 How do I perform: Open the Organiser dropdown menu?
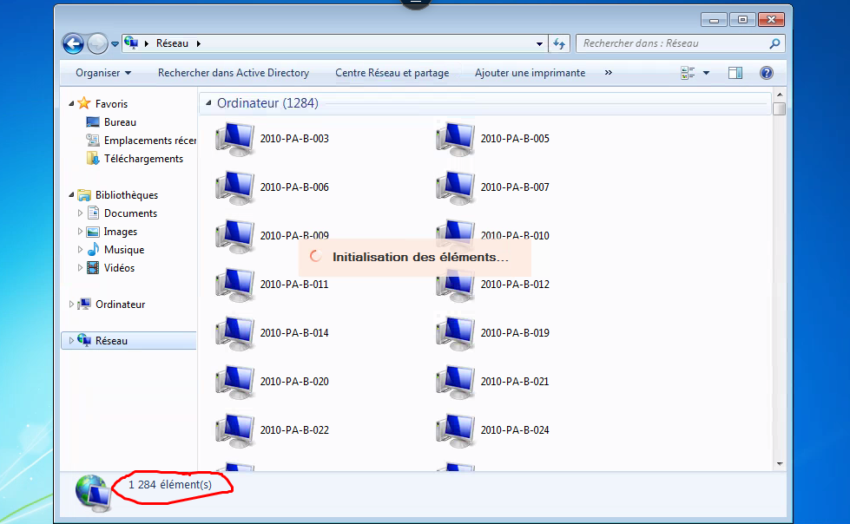click(103, 74)
